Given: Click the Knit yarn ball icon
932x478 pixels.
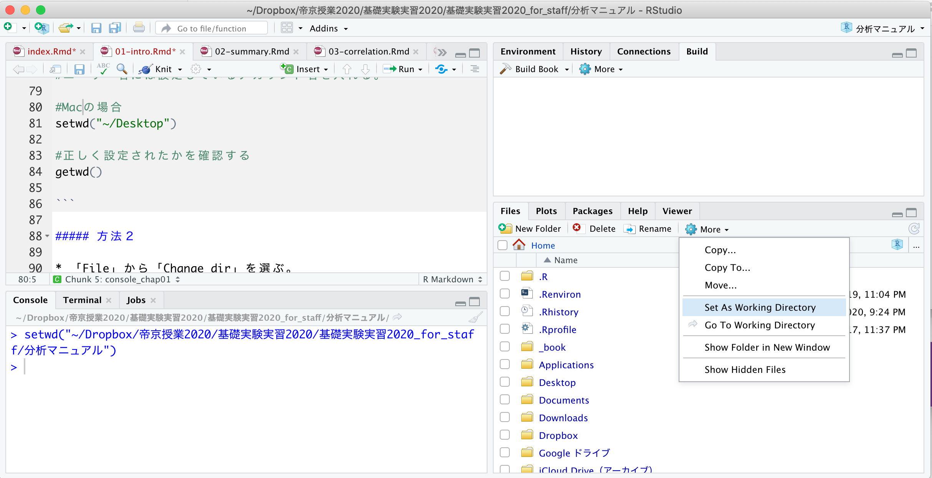Looking at the screenshot, I should click(145, 69).
